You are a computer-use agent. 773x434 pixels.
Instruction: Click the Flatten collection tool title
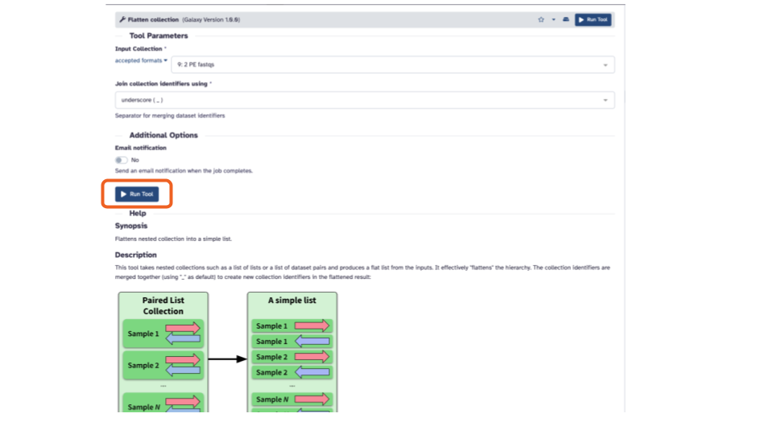click(x=153, y=19)
